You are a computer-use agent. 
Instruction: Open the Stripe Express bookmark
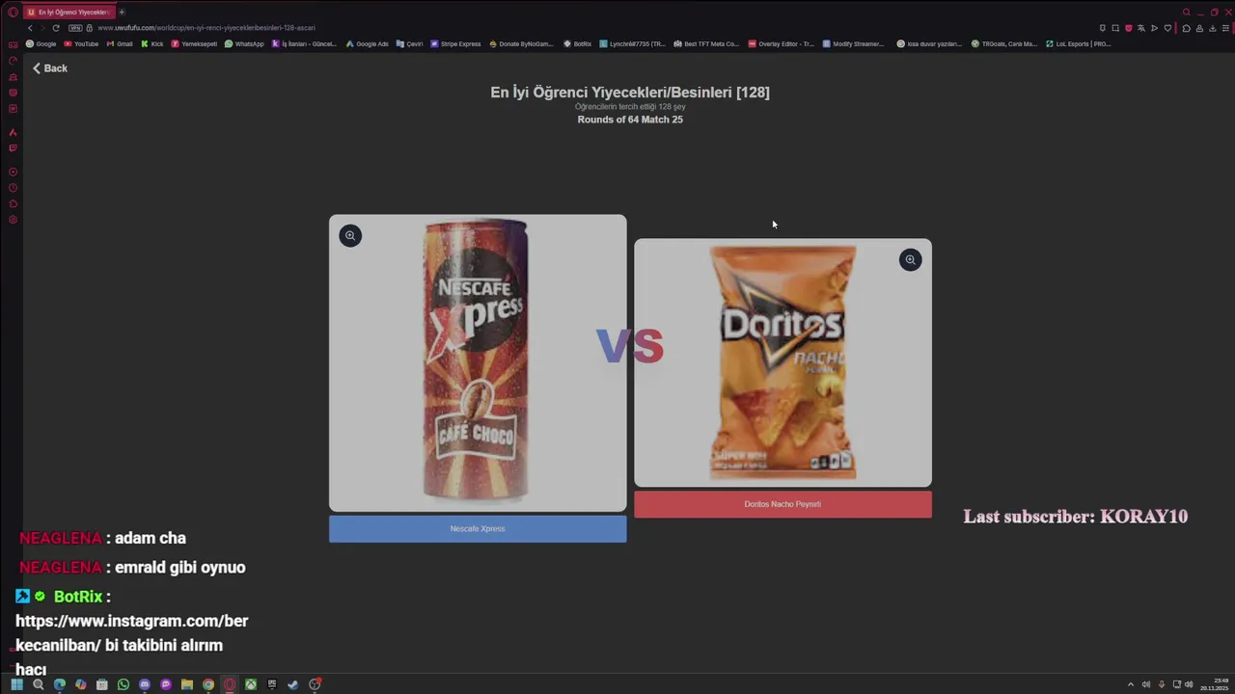(455, 44)
